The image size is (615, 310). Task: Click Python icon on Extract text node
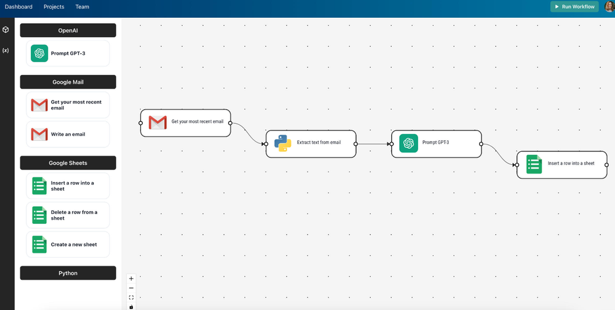(283, 143)
